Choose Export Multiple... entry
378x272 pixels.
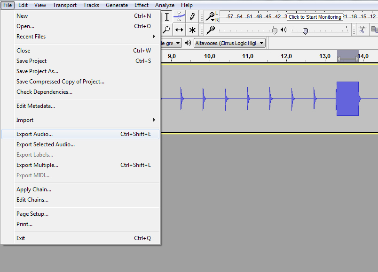tap(80, 165)
